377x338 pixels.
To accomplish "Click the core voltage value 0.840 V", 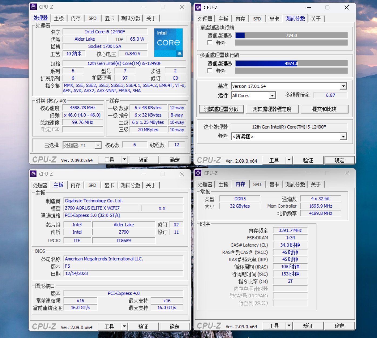I will [x=133, y=54].
